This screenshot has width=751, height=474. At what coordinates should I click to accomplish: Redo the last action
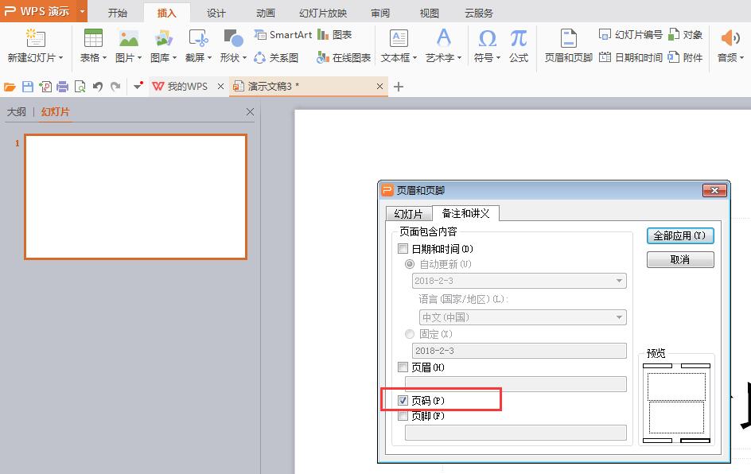point(115,87)
